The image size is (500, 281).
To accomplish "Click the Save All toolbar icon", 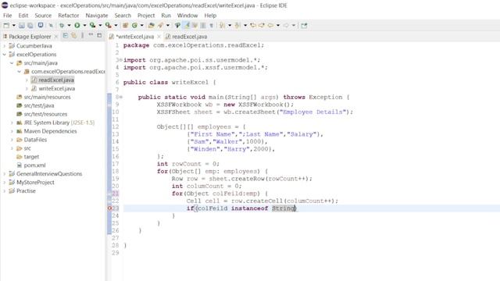I will (x=30, y=25).
